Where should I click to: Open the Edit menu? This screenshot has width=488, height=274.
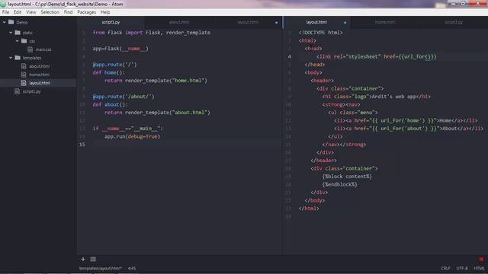[18, 12]
